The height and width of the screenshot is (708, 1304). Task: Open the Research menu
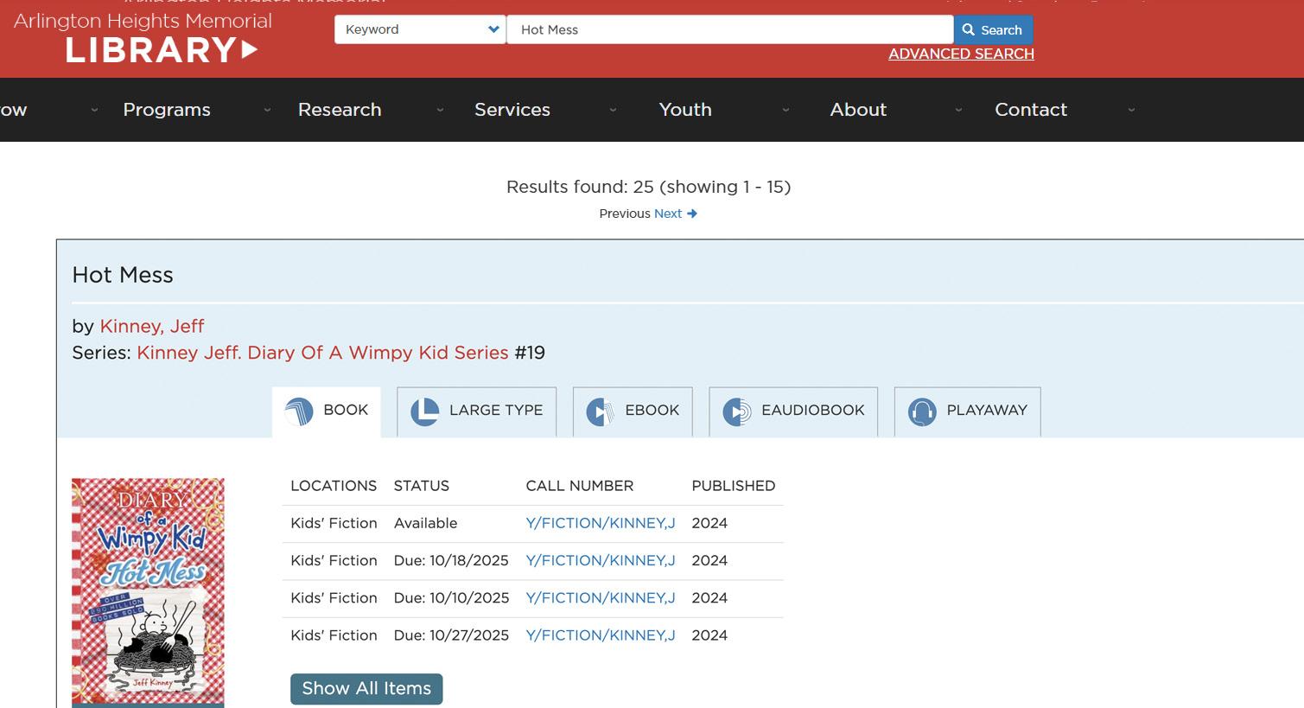pyautogui.click(x=340, y=110)
